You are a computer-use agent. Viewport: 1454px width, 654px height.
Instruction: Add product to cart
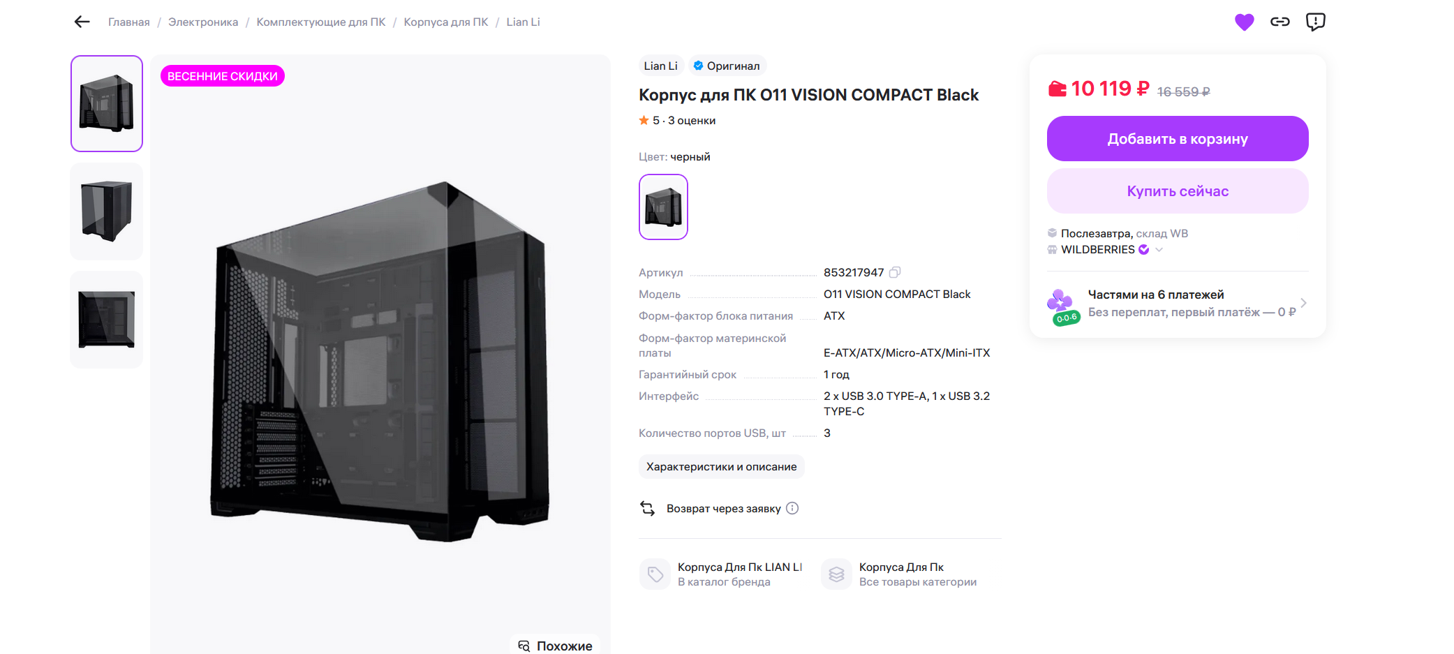1178,139
